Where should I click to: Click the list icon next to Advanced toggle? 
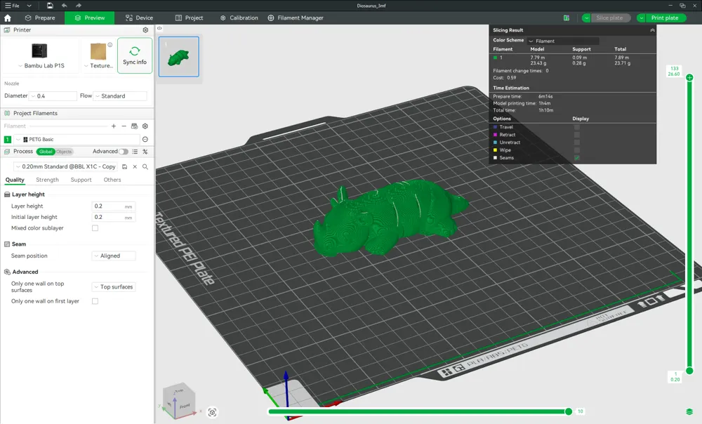pos(135,152)
